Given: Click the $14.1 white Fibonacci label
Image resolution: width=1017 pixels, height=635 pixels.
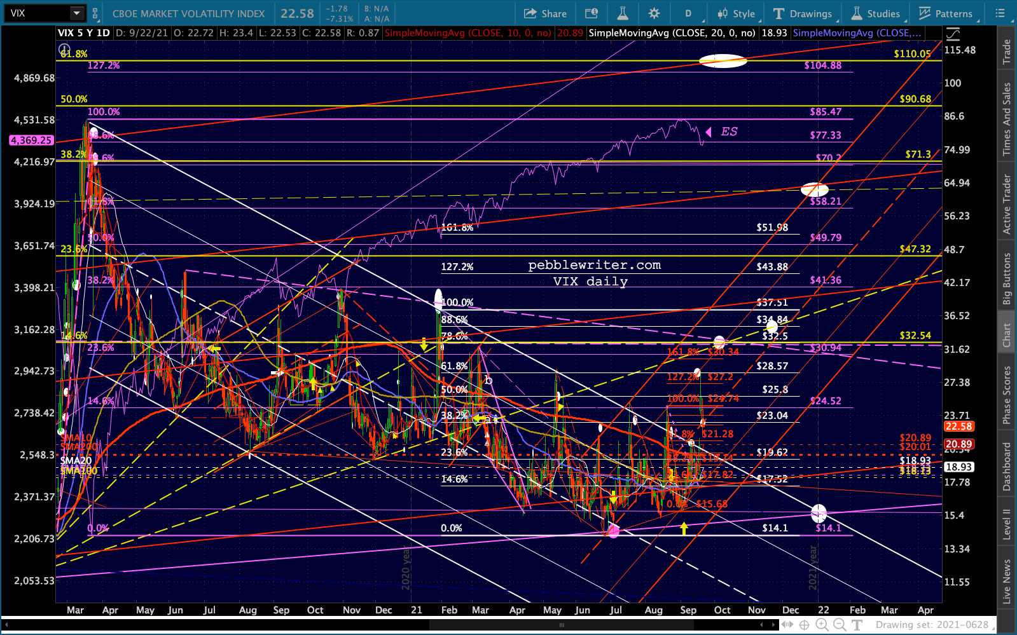Looking at the screenshot, I should point(775,528).
